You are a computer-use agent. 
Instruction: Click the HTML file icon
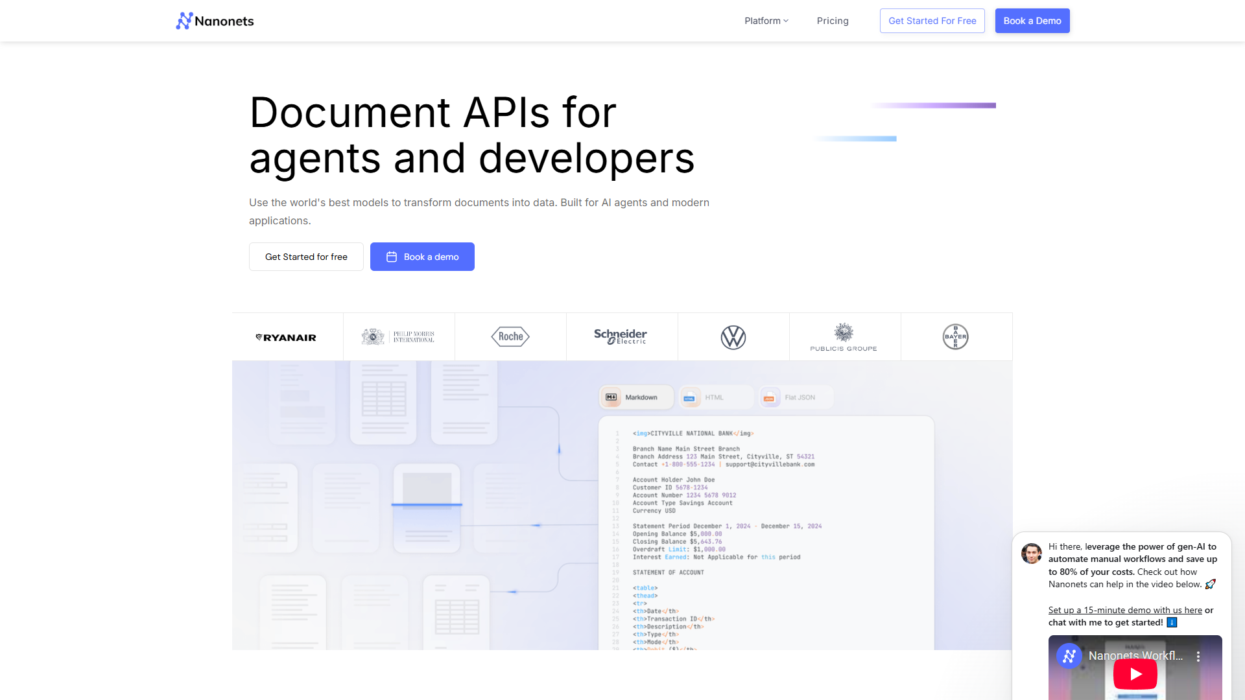pos(691,397)
